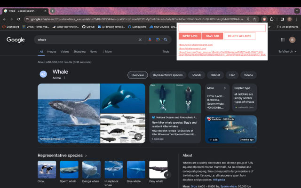Select the Overview chip

tap(138, 75)
